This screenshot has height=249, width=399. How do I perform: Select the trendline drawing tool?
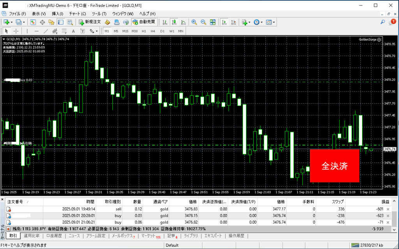[46, 31]
